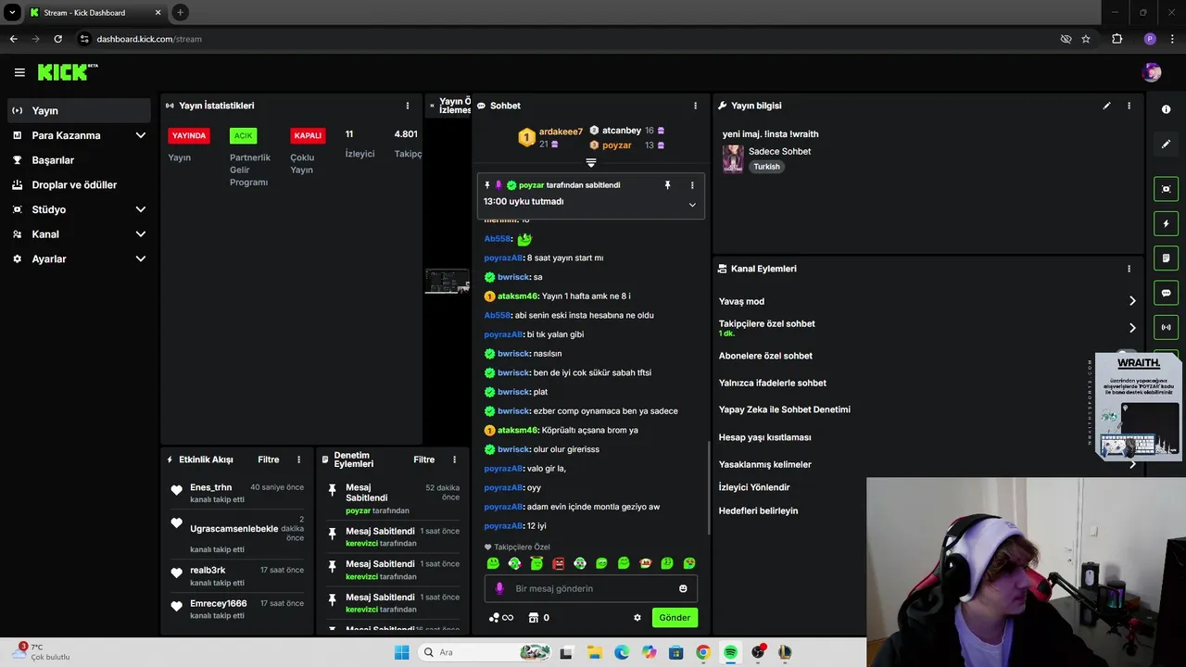
Task: Click the stream preview thumbnail
Action: click(448, 281)
